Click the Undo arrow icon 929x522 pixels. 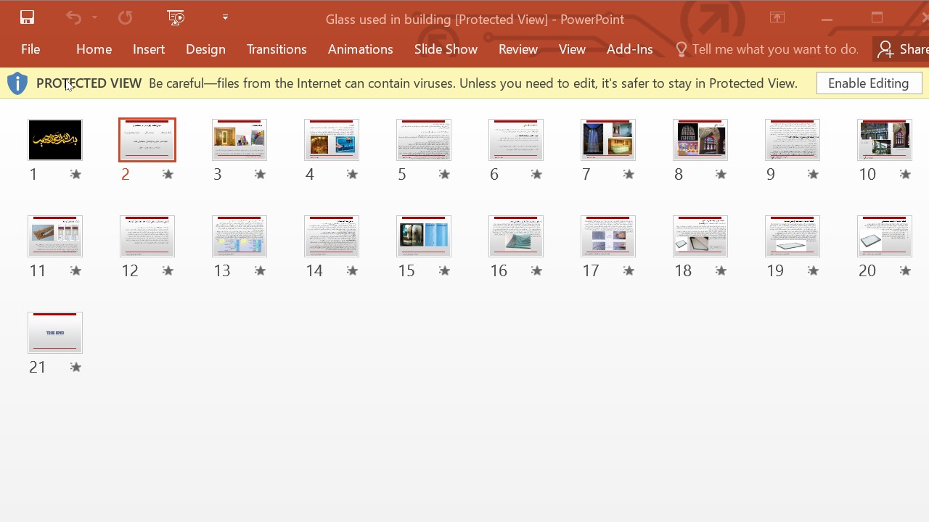pos(73,17)
